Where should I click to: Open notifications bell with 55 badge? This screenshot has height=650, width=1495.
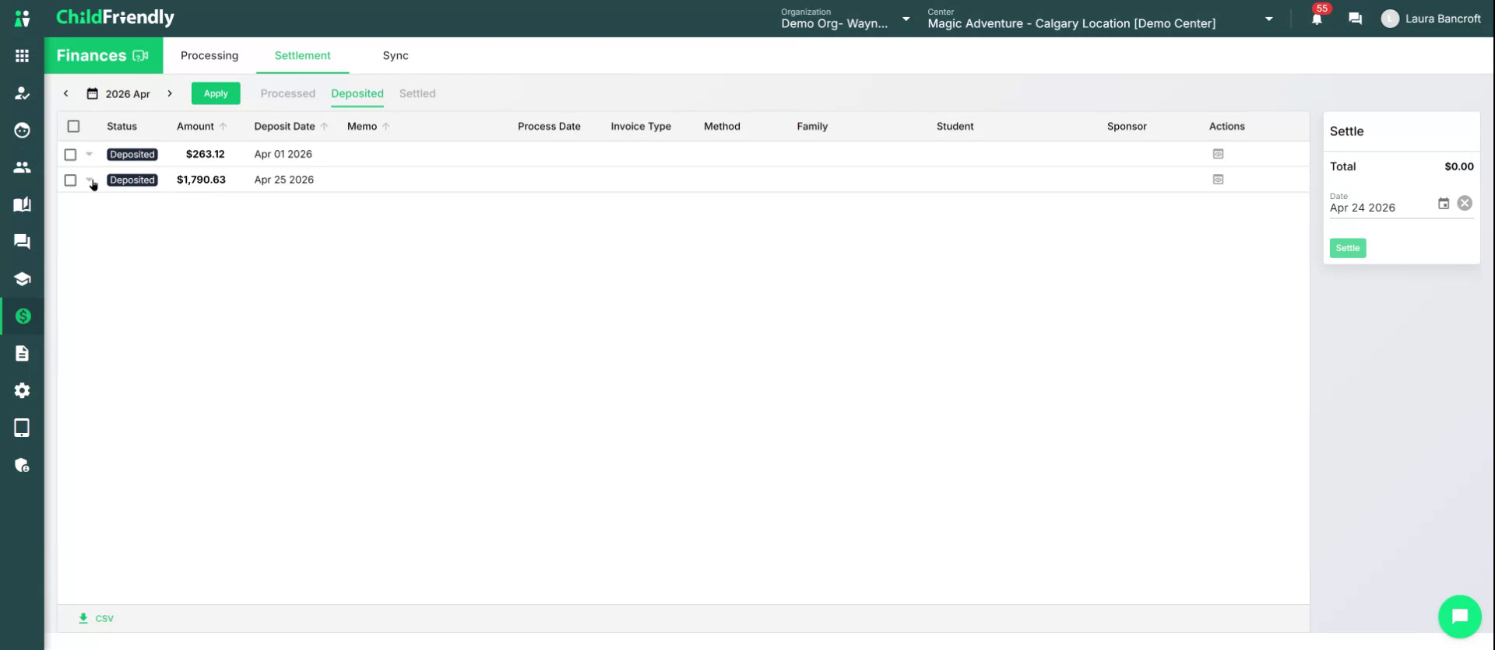(x=1317, y=19)
